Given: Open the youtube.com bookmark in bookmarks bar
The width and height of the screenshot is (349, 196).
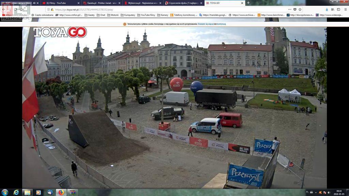Looking at the screenshot, I should point(16,15).
